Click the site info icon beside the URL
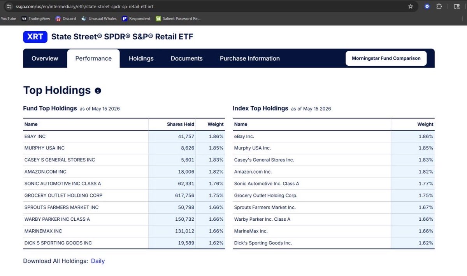 coord(9,7)
